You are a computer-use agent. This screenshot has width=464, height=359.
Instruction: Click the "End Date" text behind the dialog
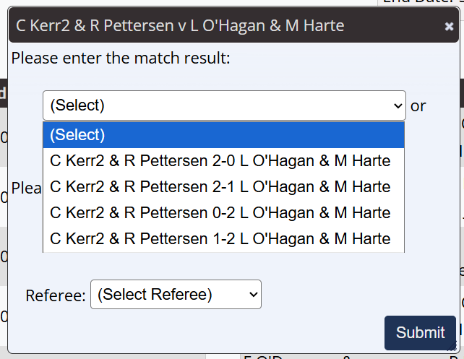419,2
